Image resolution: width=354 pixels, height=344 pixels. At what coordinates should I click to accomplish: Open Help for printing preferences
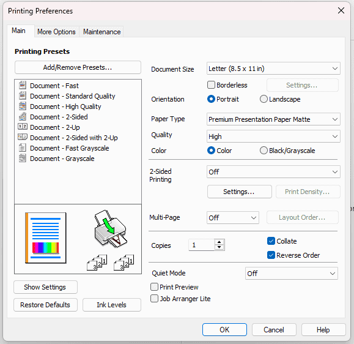[x=323, y=329]
